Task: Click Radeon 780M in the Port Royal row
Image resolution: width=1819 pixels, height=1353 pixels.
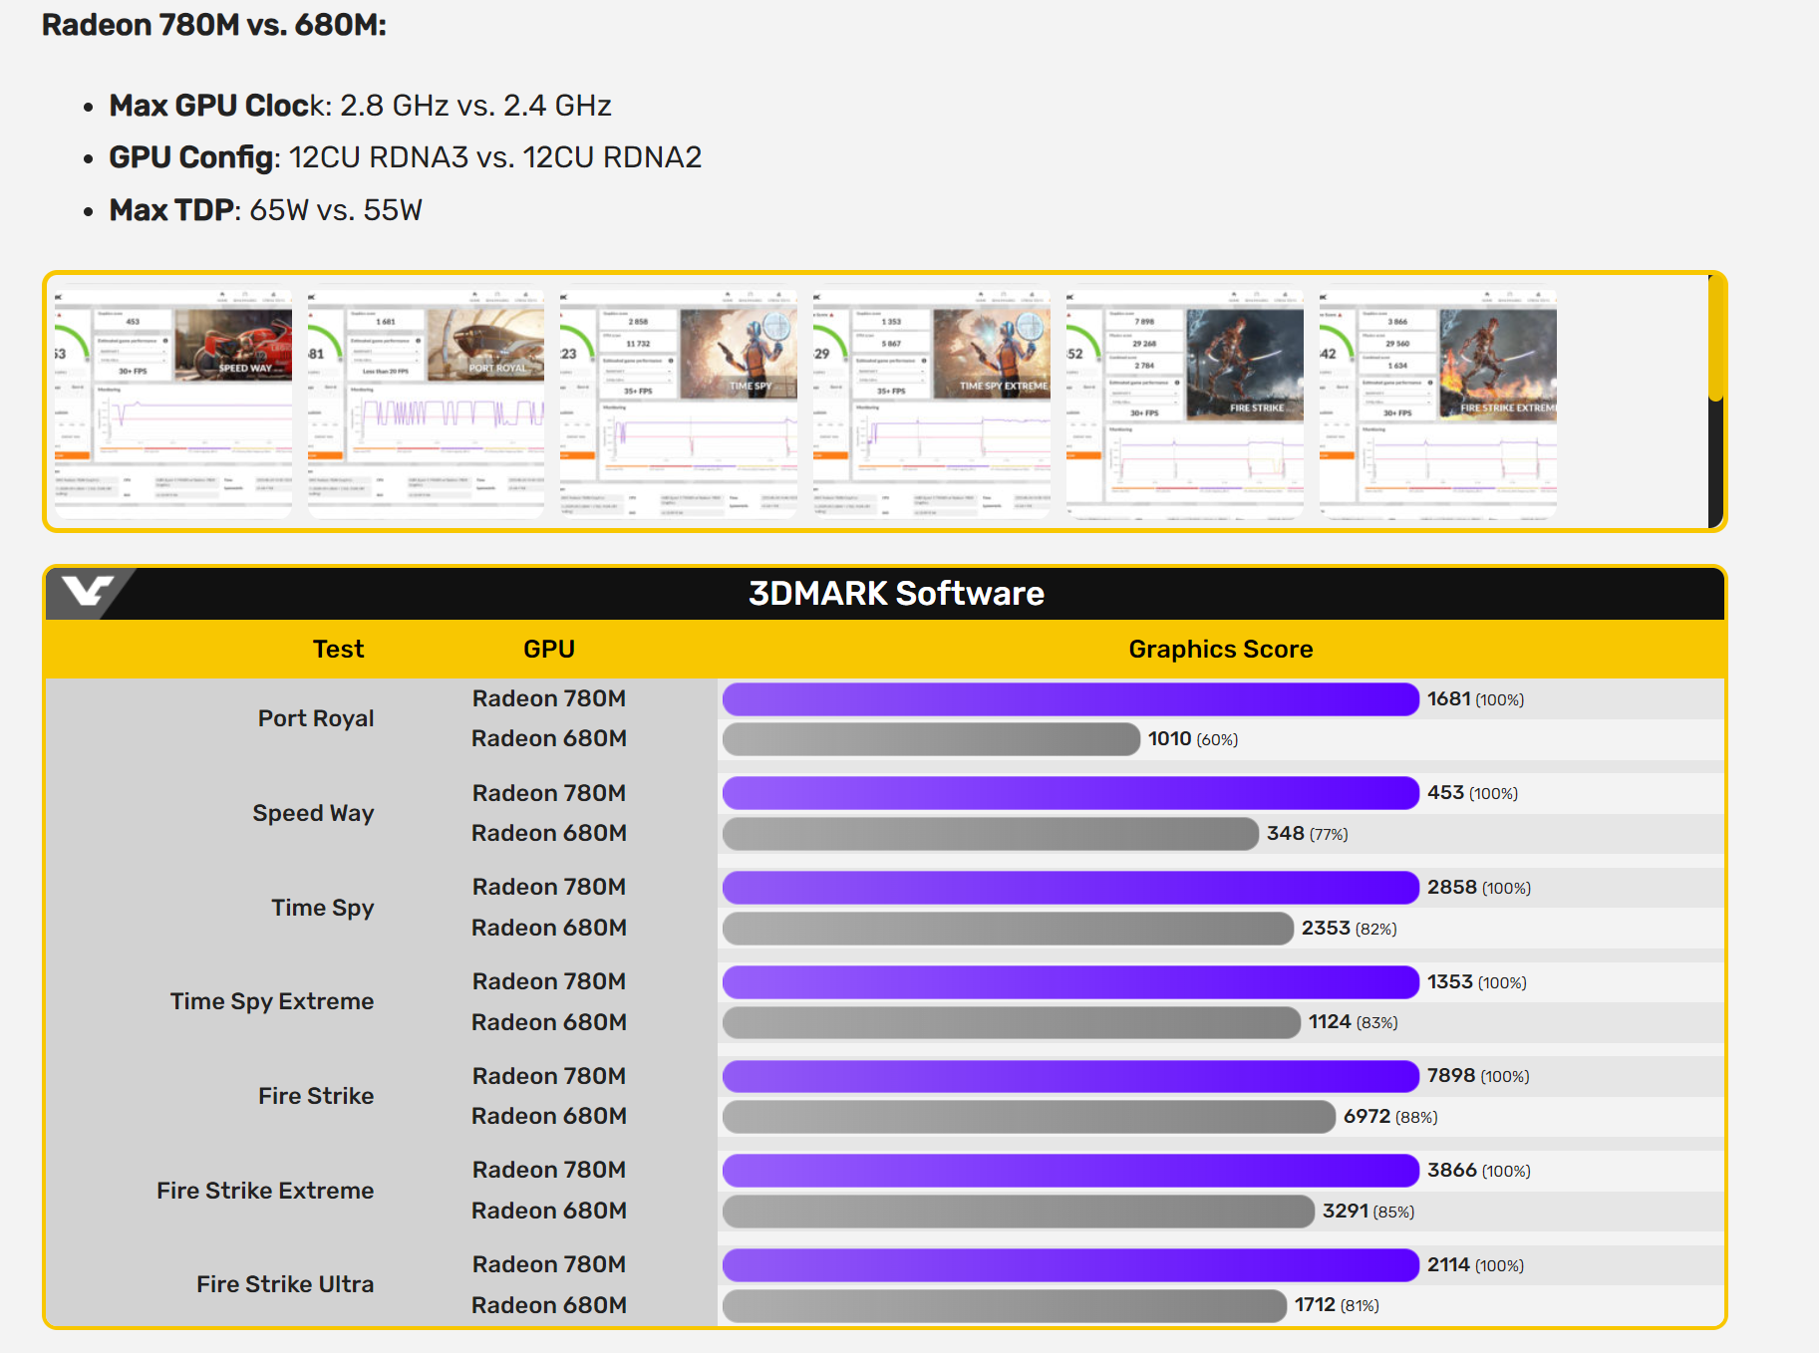Action: click(x=549, y=698)
